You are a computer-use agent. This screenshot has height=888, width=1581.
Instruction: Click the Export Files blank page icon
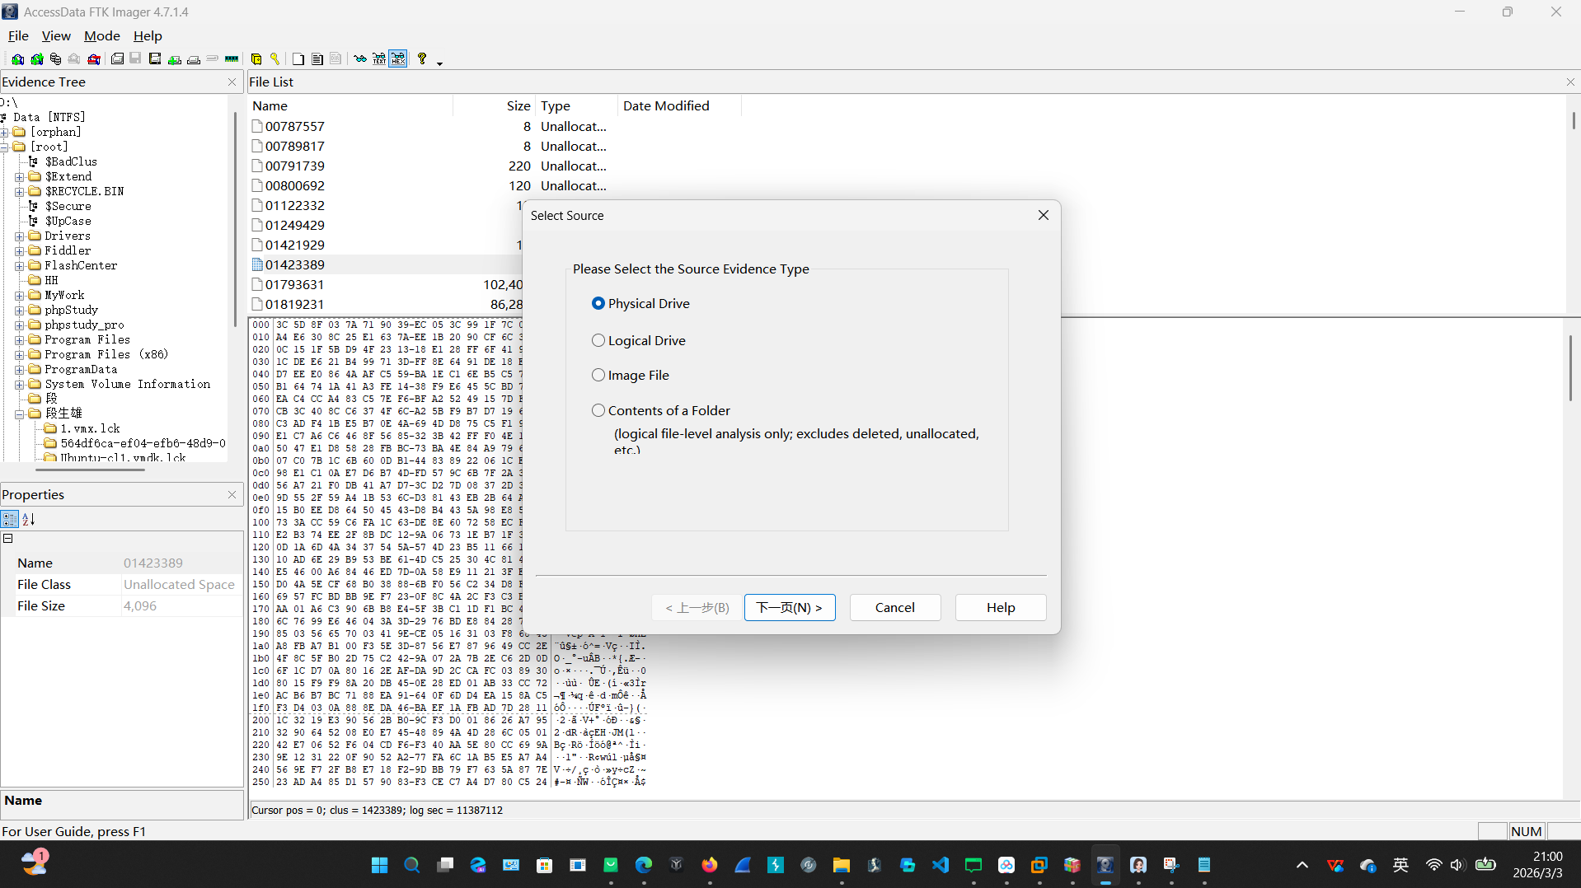pos(298,59)
